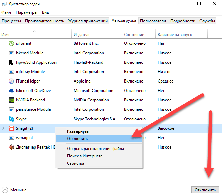
Task: Open the Параметры menu
Action: pos(27,12)
